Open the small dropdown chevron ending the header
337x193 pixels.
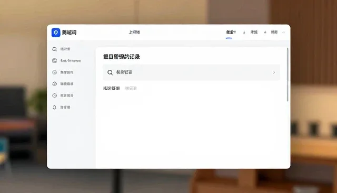click(284, 33)
